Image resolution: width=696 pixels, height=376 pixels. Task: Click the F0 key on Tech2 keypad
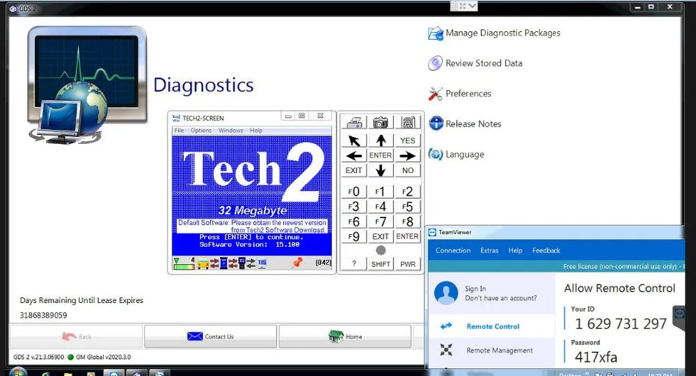coord(354,192)
